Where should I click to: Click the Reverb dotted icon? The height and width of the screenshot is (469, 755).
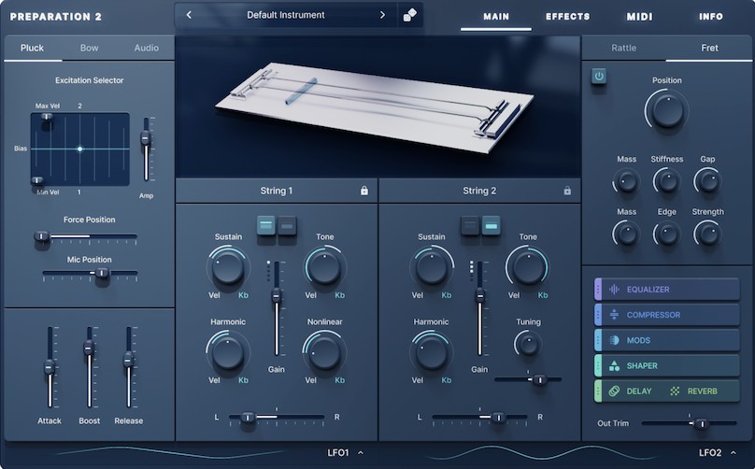[x=675, y=391]
